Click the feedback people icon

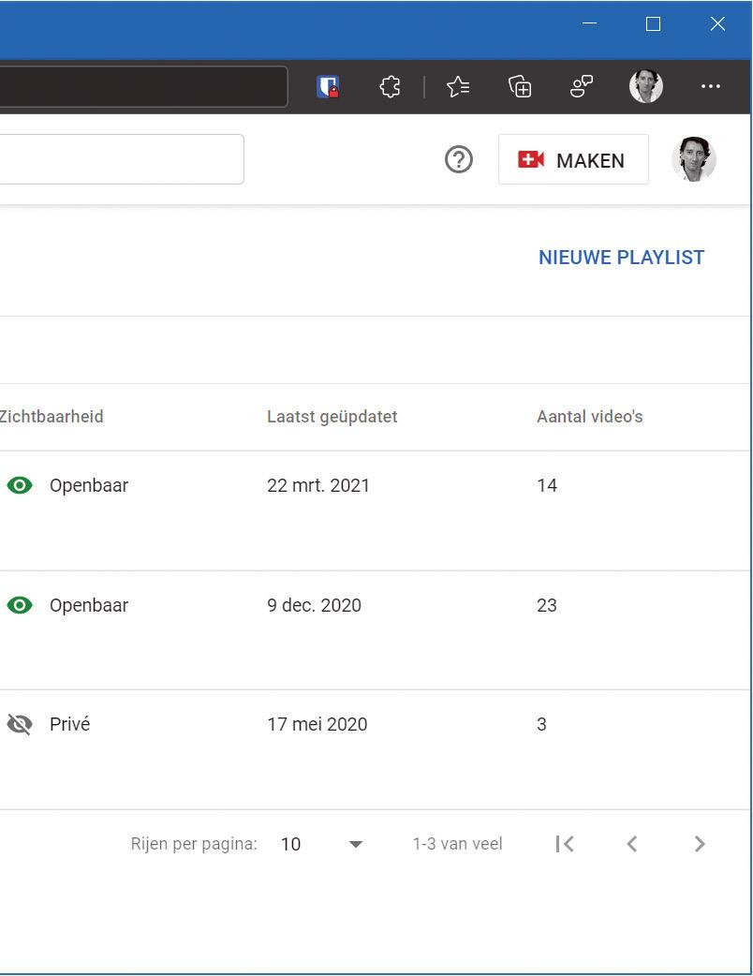[x=582, y=86]
